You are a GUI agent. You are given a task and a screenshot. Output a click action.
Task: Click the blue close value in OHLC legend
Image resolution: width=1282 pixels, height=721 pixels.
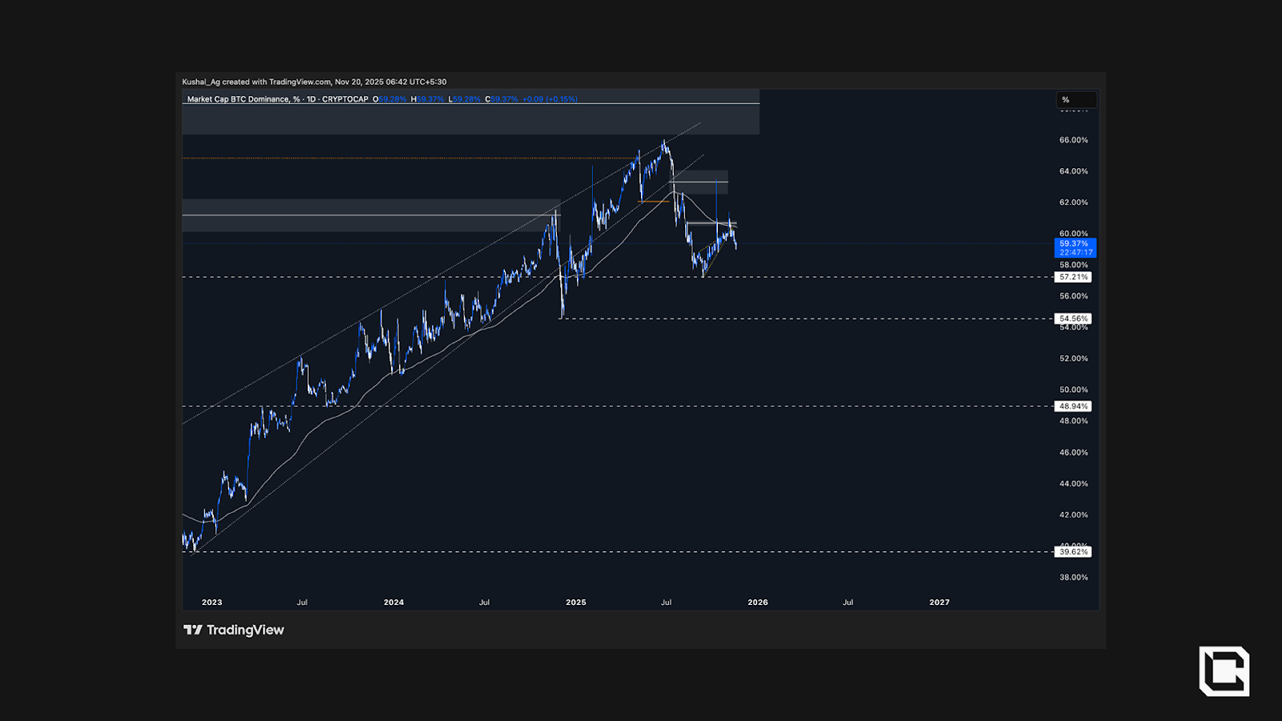504,99
